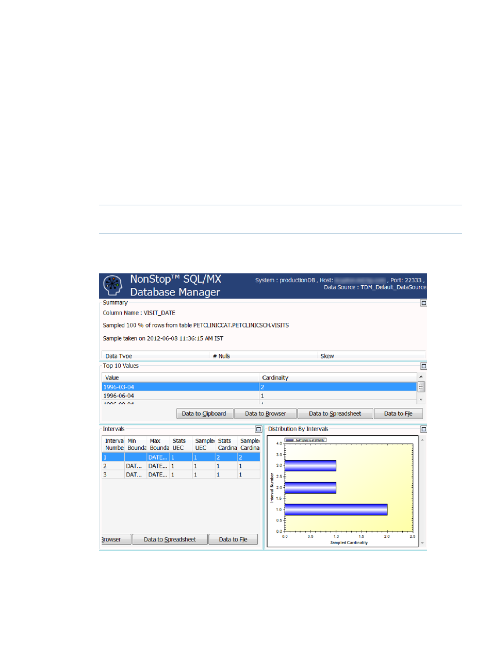Click the Stats UEC column header
This screenshot has width=492, height=655.
pyautogui.click(x=181, y=445)
